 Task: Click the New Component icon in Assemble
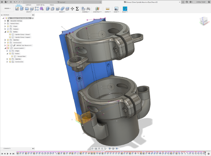[x=83, y=9]
